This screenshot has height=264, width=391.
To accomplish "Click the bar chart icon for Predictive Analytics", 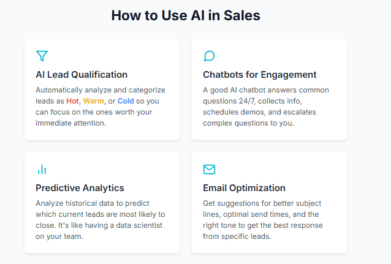I will coord(42,170).
